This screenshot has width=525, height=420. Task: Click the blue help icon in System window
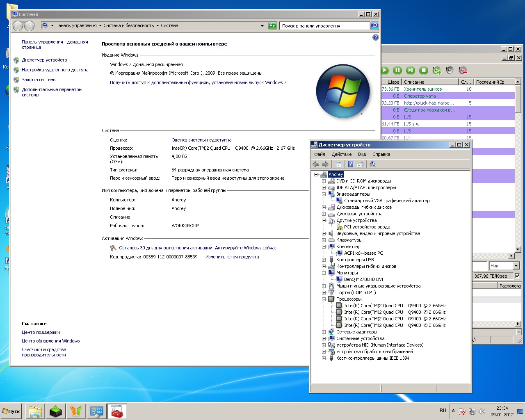[x=375, y=37]
